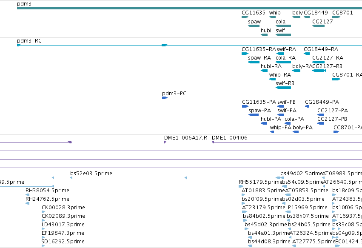The width and height of the screenshot is (362, 248).
Task: Select the pdm3 gene bar
Action: pyautogui.click(x=190, y=8)
